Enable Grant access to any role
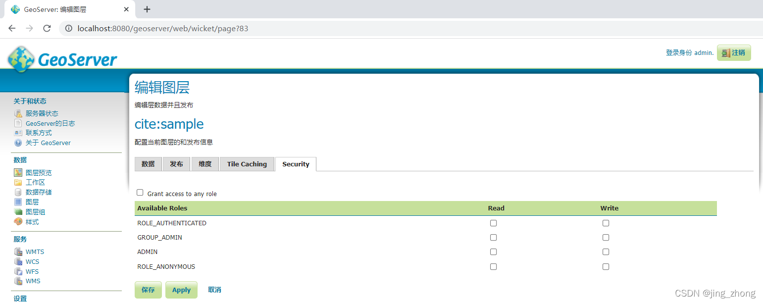Screen dimensions: 763x303 coord(140,193)
